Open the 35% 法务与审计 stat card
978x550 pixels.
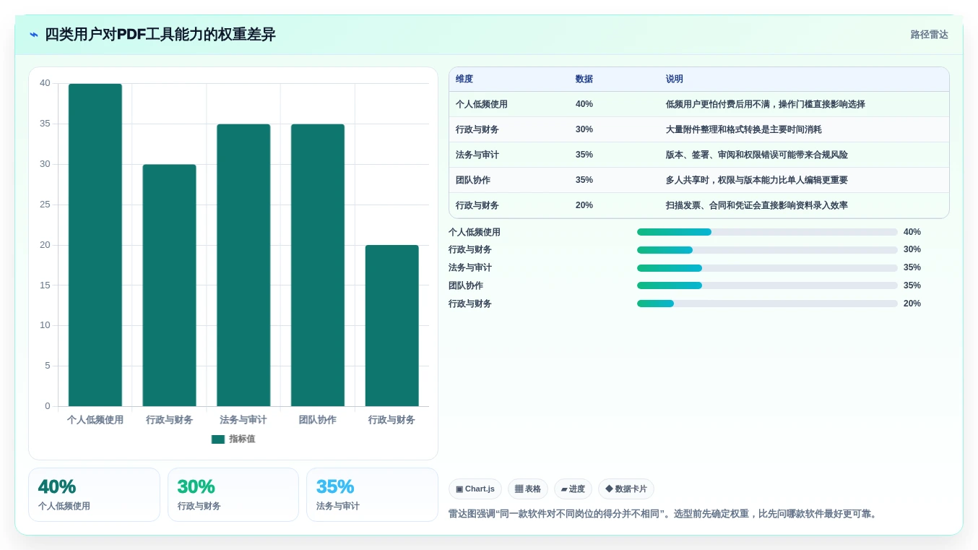(372, 494)
